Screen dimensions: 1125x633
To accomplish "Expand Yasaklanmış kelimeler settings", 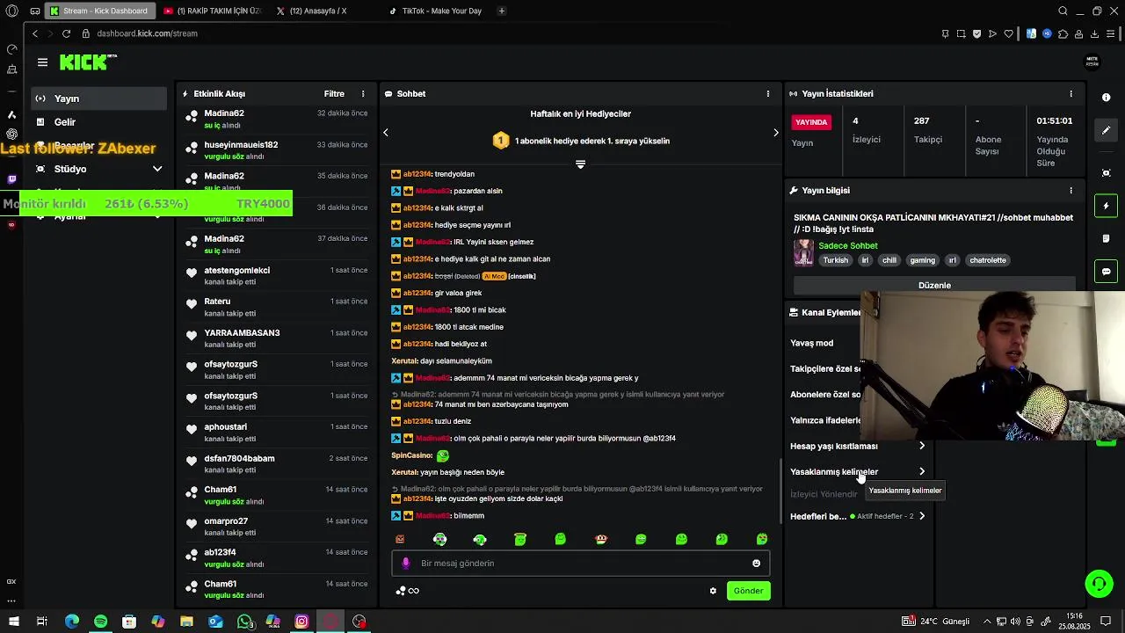I will [x=922, y=472].
